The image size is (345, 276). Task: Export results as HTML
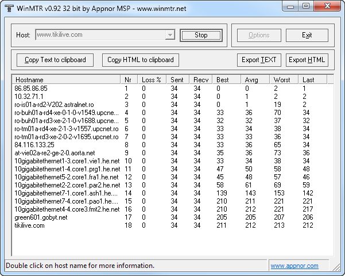click(x=307, y=60)
